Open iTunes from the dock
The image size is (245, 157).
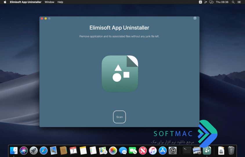(x=153, y=151)
